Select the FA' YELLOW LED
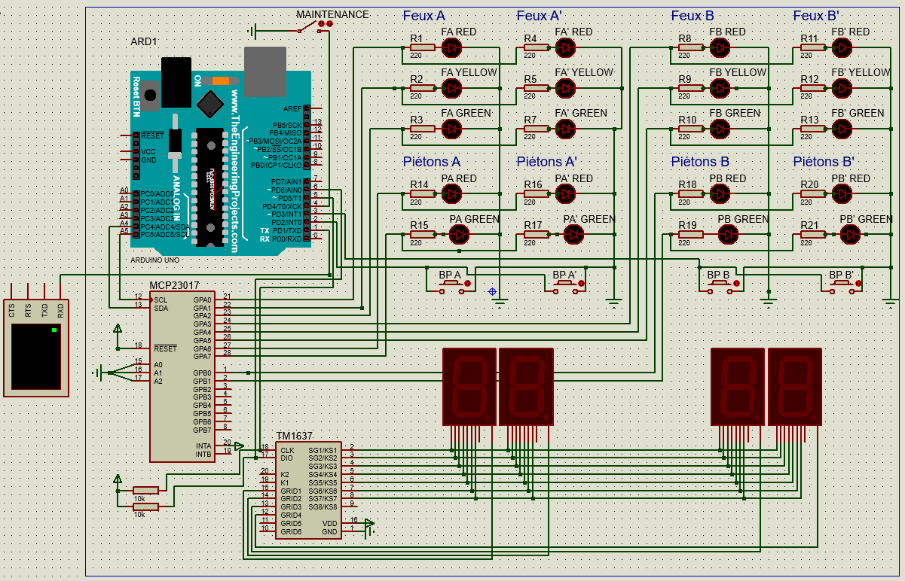The height and width of the screenshot is (581, 905). [x=565, y=89]
